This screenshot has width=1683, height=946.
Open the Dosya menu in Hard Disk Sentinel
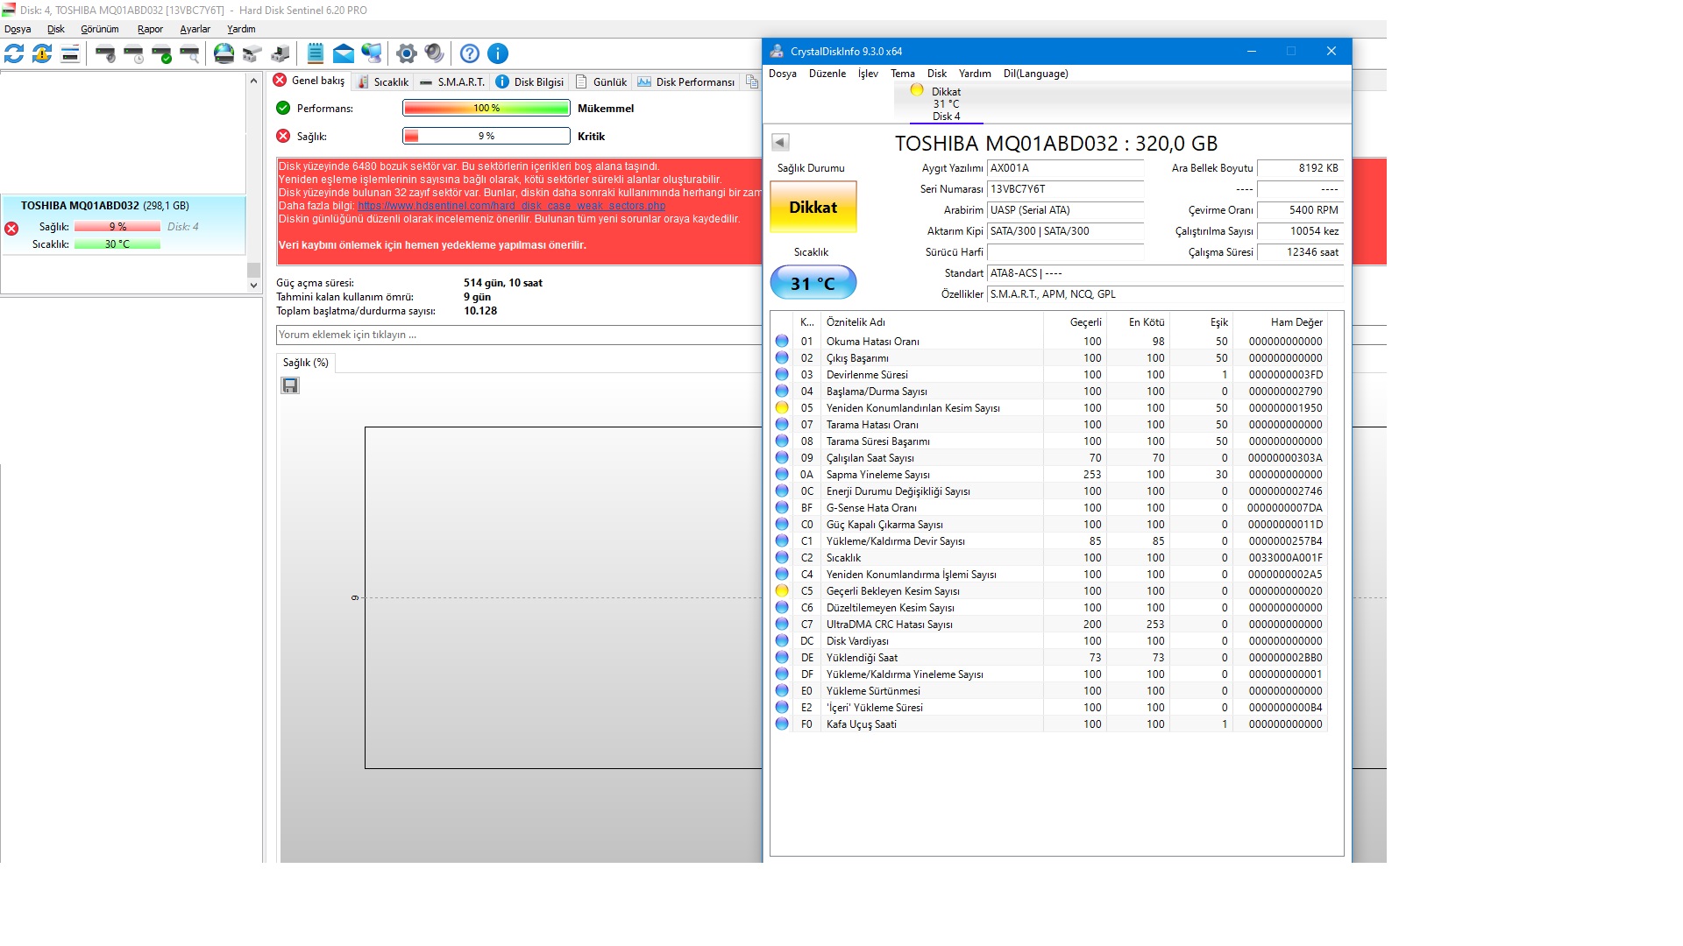point(18,29)
